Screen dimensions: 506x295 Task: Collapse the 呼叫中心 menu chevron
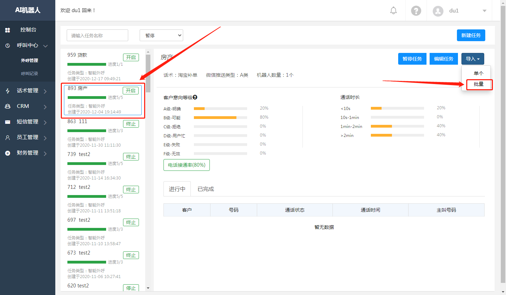45,46
